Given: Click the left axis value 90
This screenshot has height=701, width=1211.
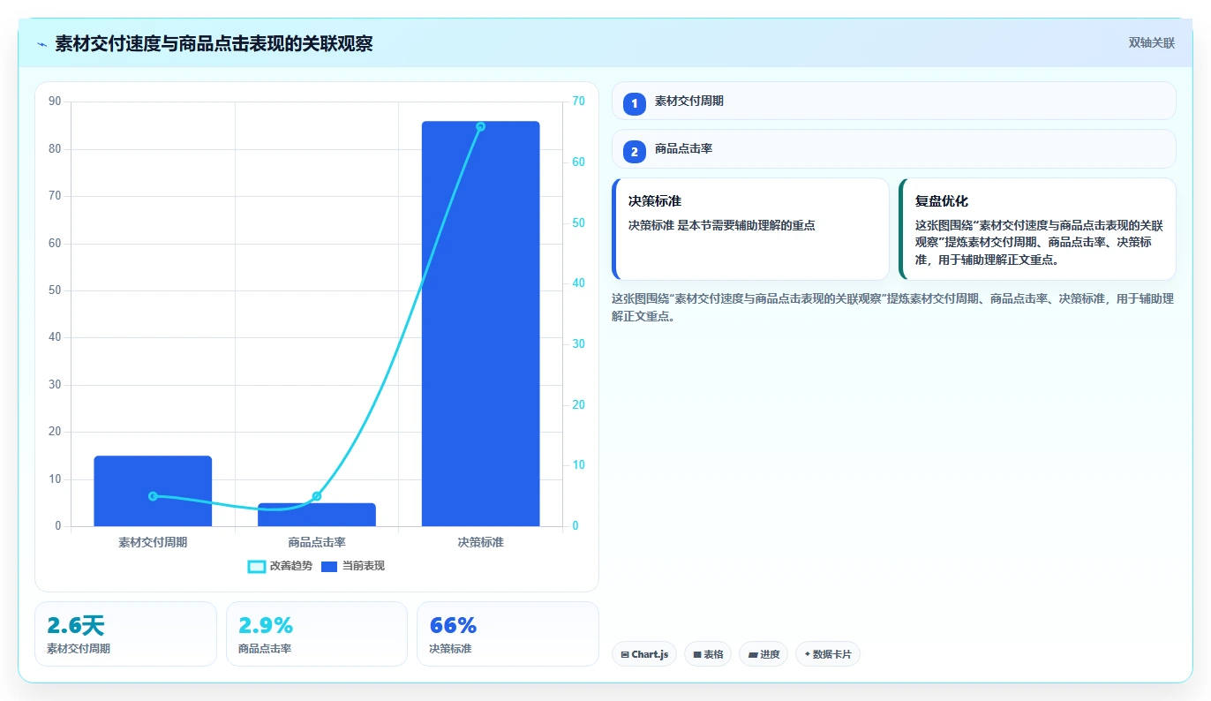Looking at the screenshot, I should point(55,102).
